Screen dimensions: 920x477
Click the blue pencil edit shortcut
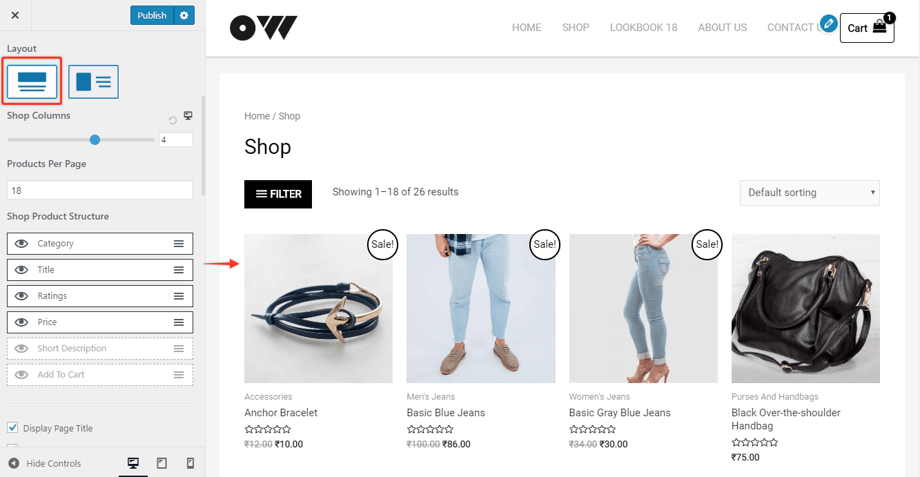coord(828,23)
